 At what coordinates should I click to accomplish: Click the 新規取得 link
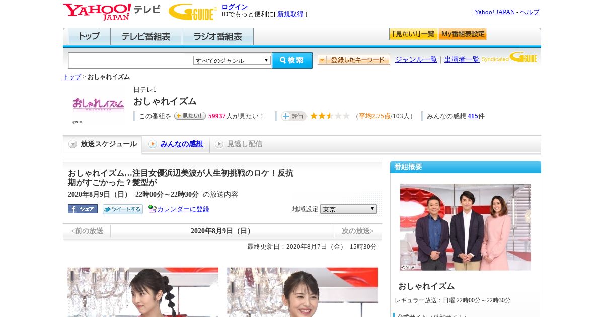(x=290, y=14)
